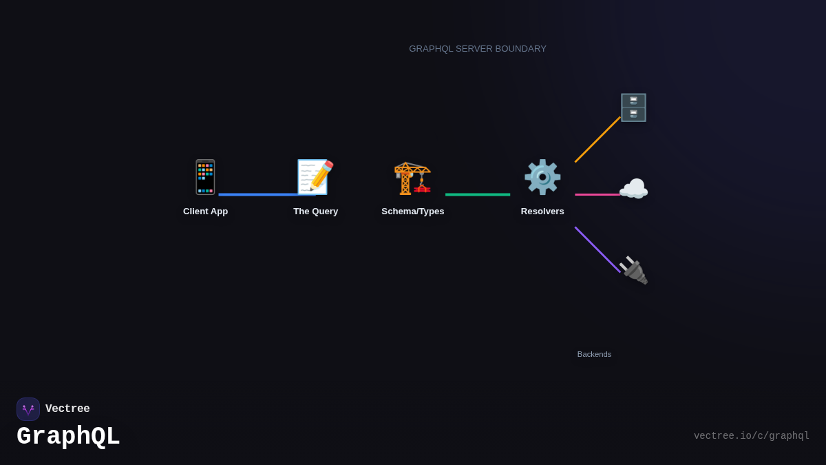Click the GRAPHQL SERVER BOUNDARY heading
The width and height of the screenshot is (826, 465).
coord(477,48)
